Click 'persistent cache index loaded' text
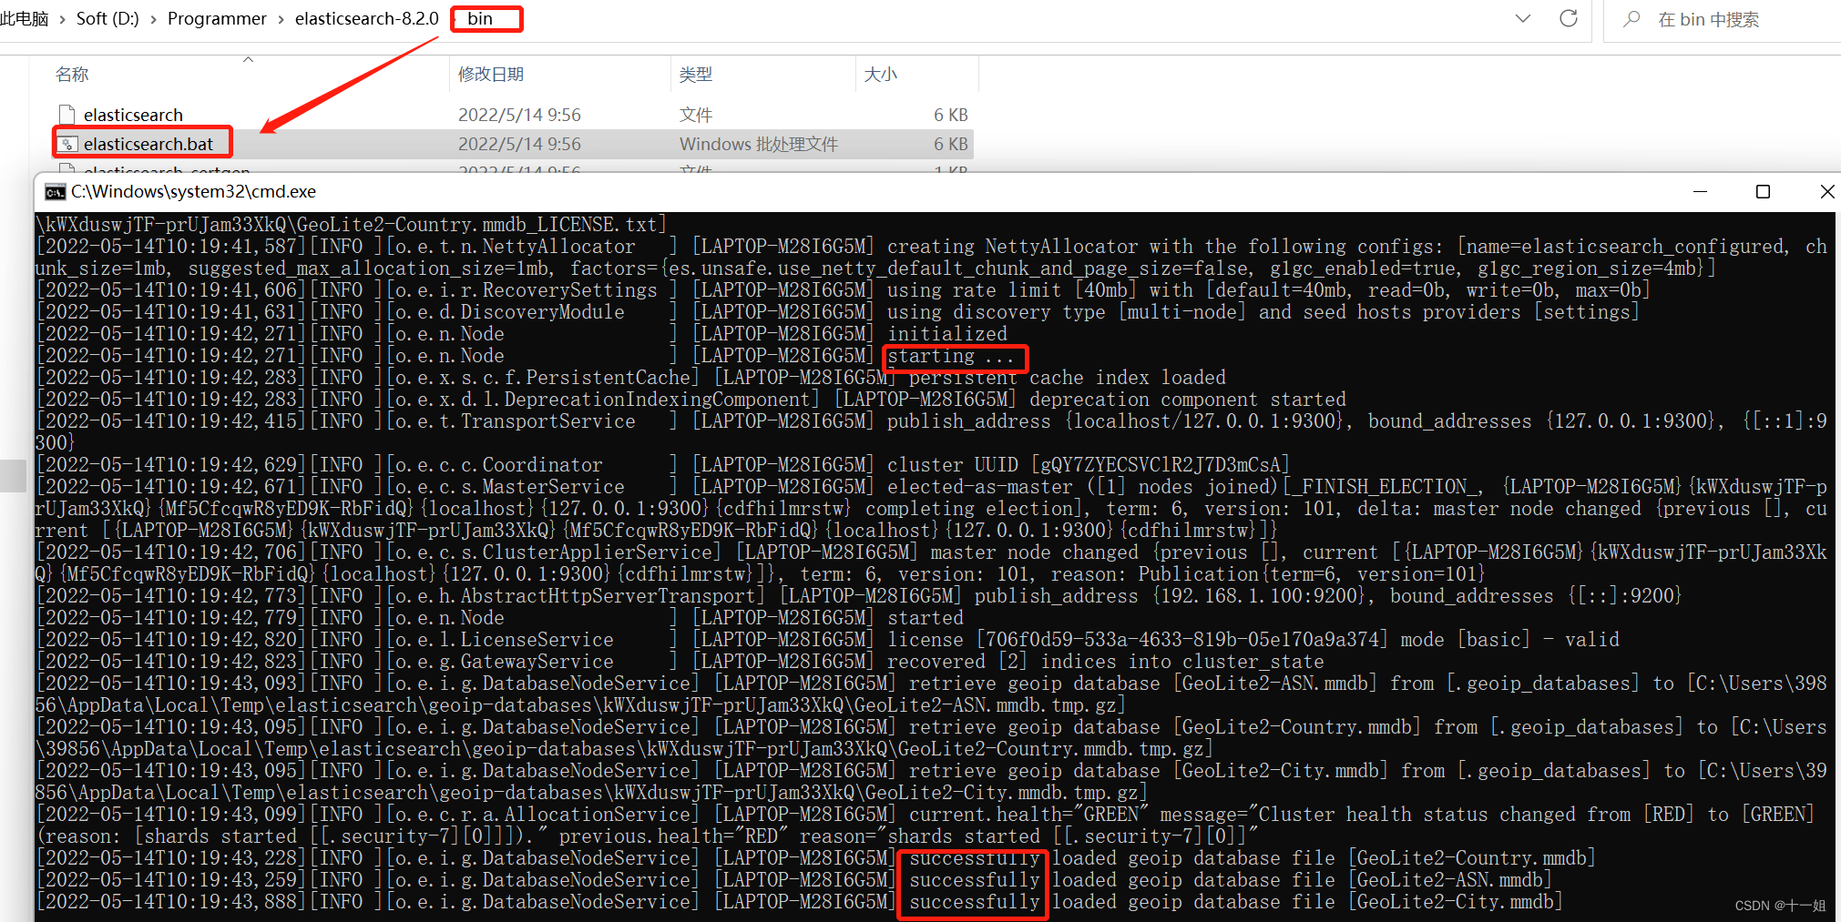Image resolution: width=1841 pixels, height=922 pixels. pyautogui.click(x=1068, y=378)
